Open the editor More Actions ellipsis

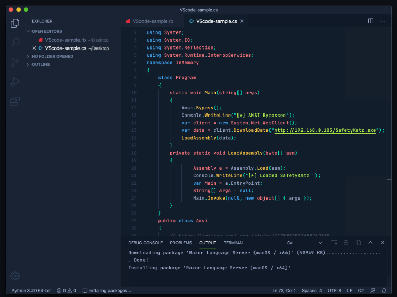point(383,21)
